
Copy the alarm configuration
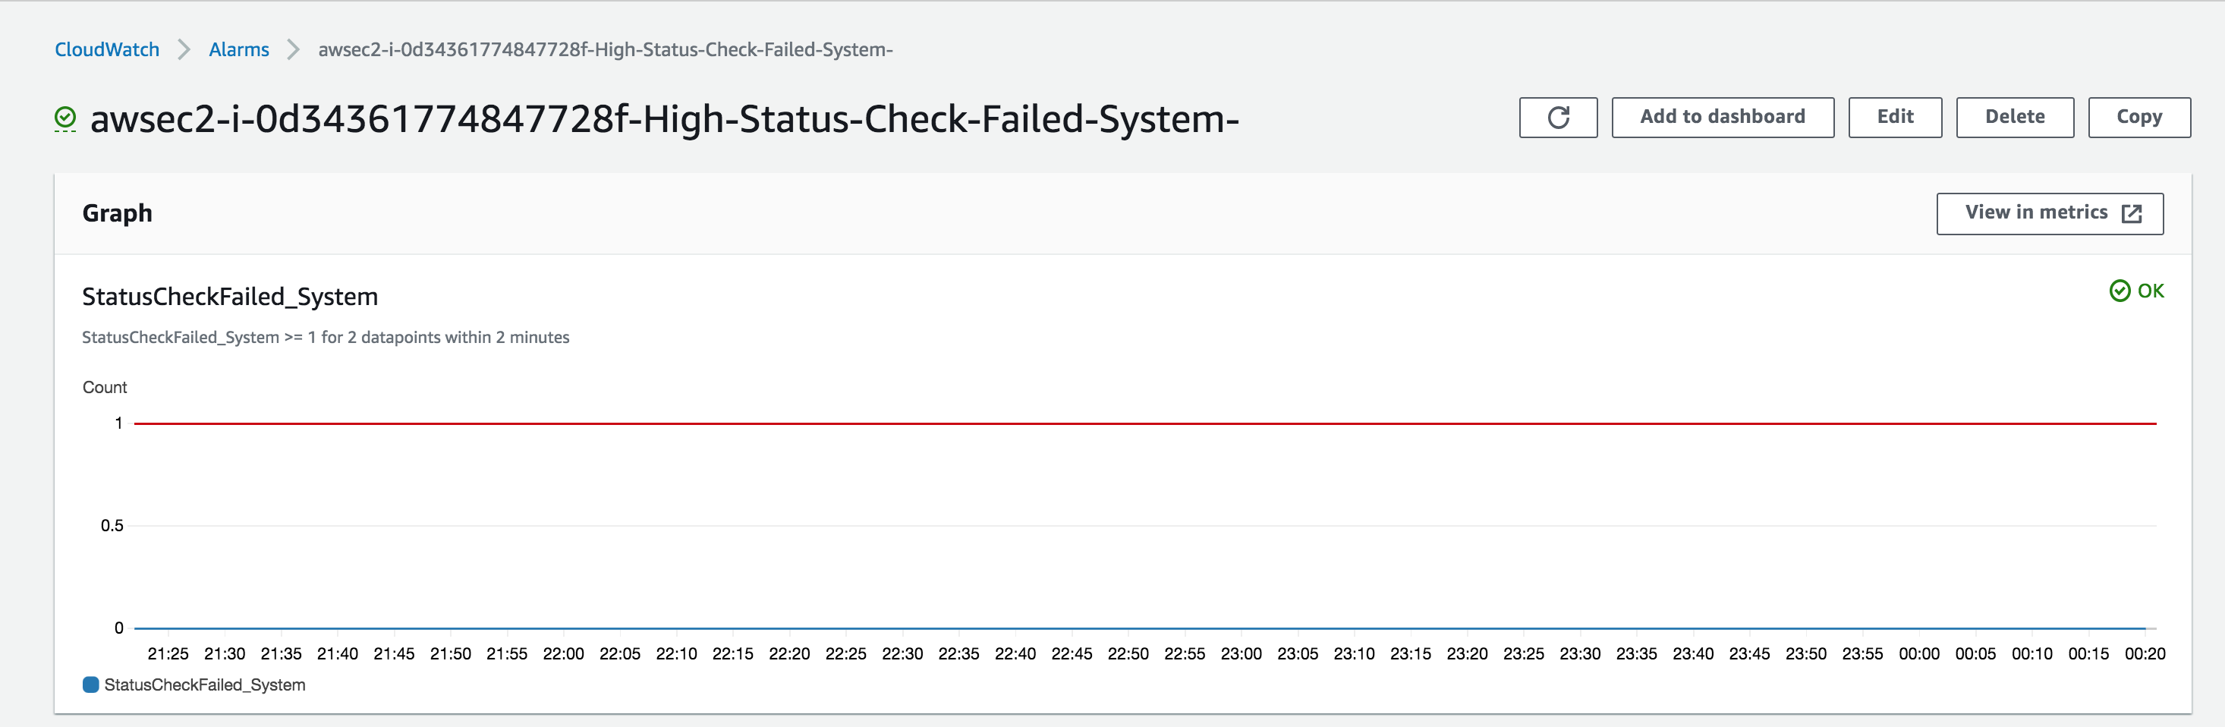2138,118
